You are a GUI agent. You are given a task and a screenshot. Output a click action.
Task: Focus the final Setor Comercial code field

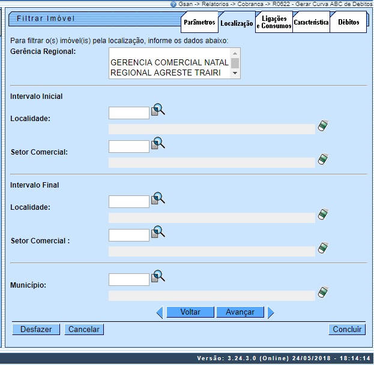(x=129, y=235)
